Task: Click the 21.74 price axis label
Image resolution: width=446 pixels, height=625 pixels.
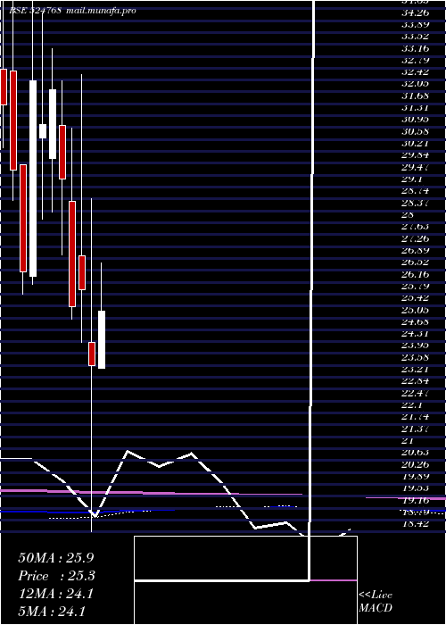Action: (x=416, y=416)
